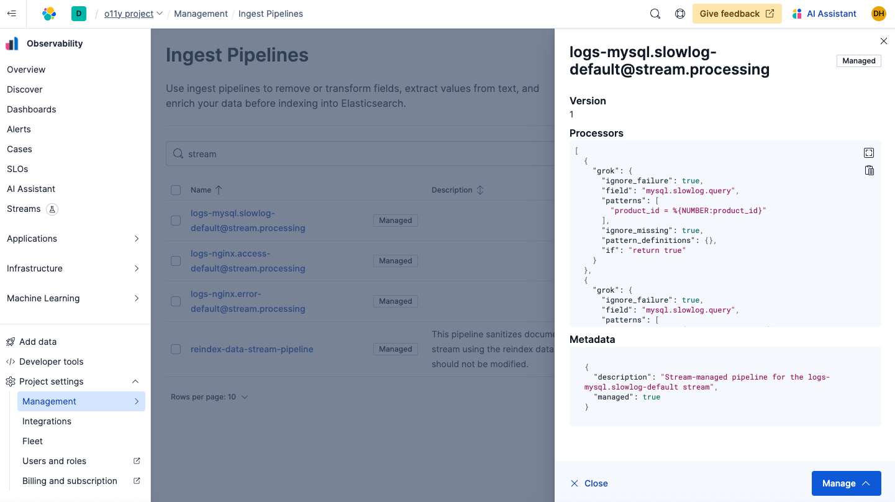Screen dimensions: 895x502
Task: Open the o11y project dropdown
Action: pyautogui.click(x=133, y=14)
